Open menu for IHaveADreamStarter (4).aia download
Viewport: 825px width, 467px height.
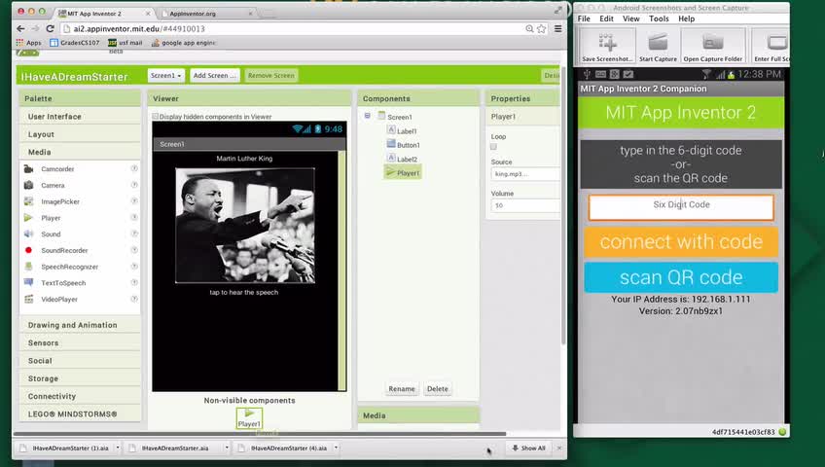[336, 449]
